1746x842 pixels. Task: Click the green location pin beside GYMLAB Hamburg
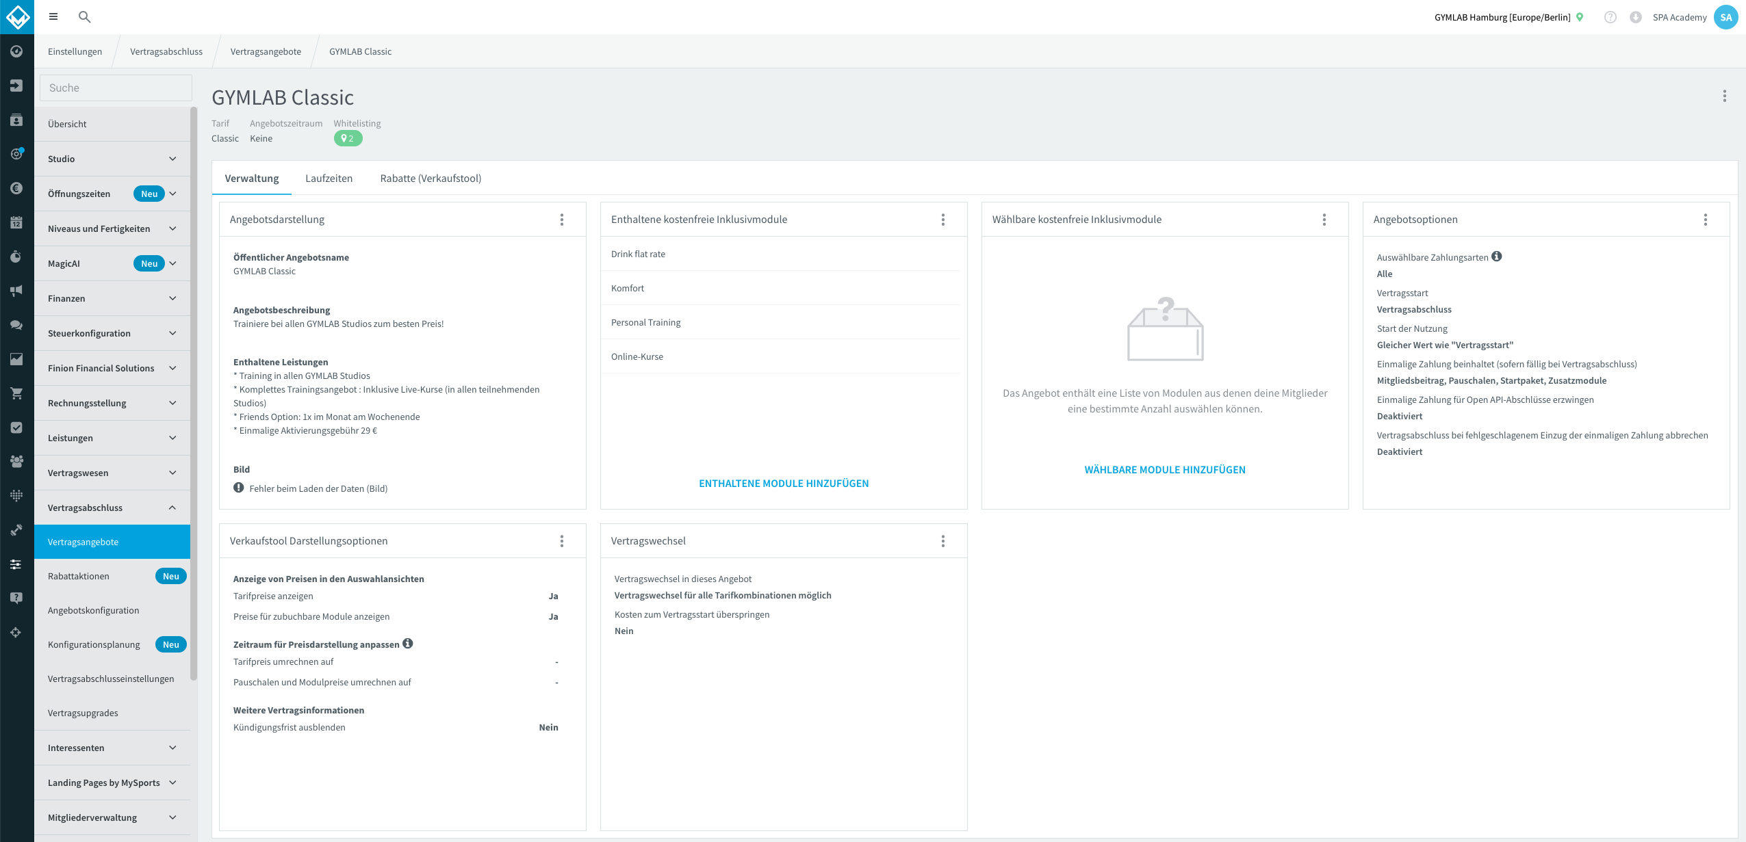[1580, 17]
